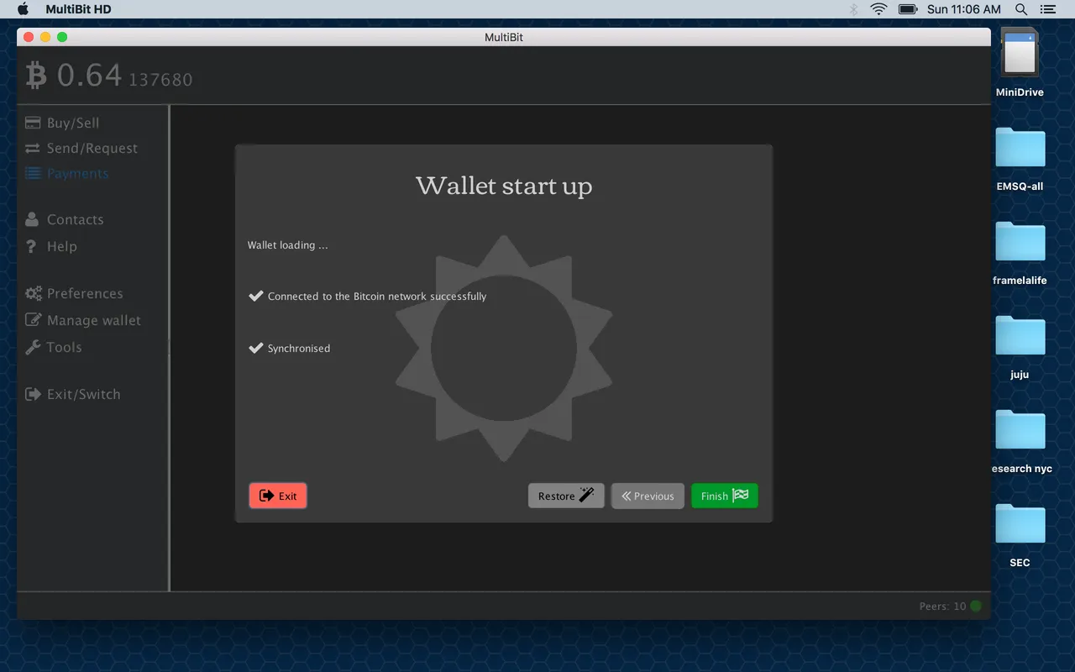Screen dimensions: 1075x672
Task: Open the MultiBit HD menu
Action: pyautogui.click(x=78, y=9)
